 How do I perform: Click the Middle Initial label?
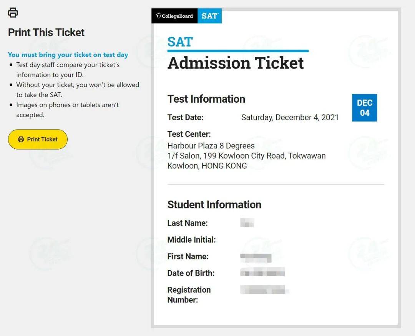191,240
